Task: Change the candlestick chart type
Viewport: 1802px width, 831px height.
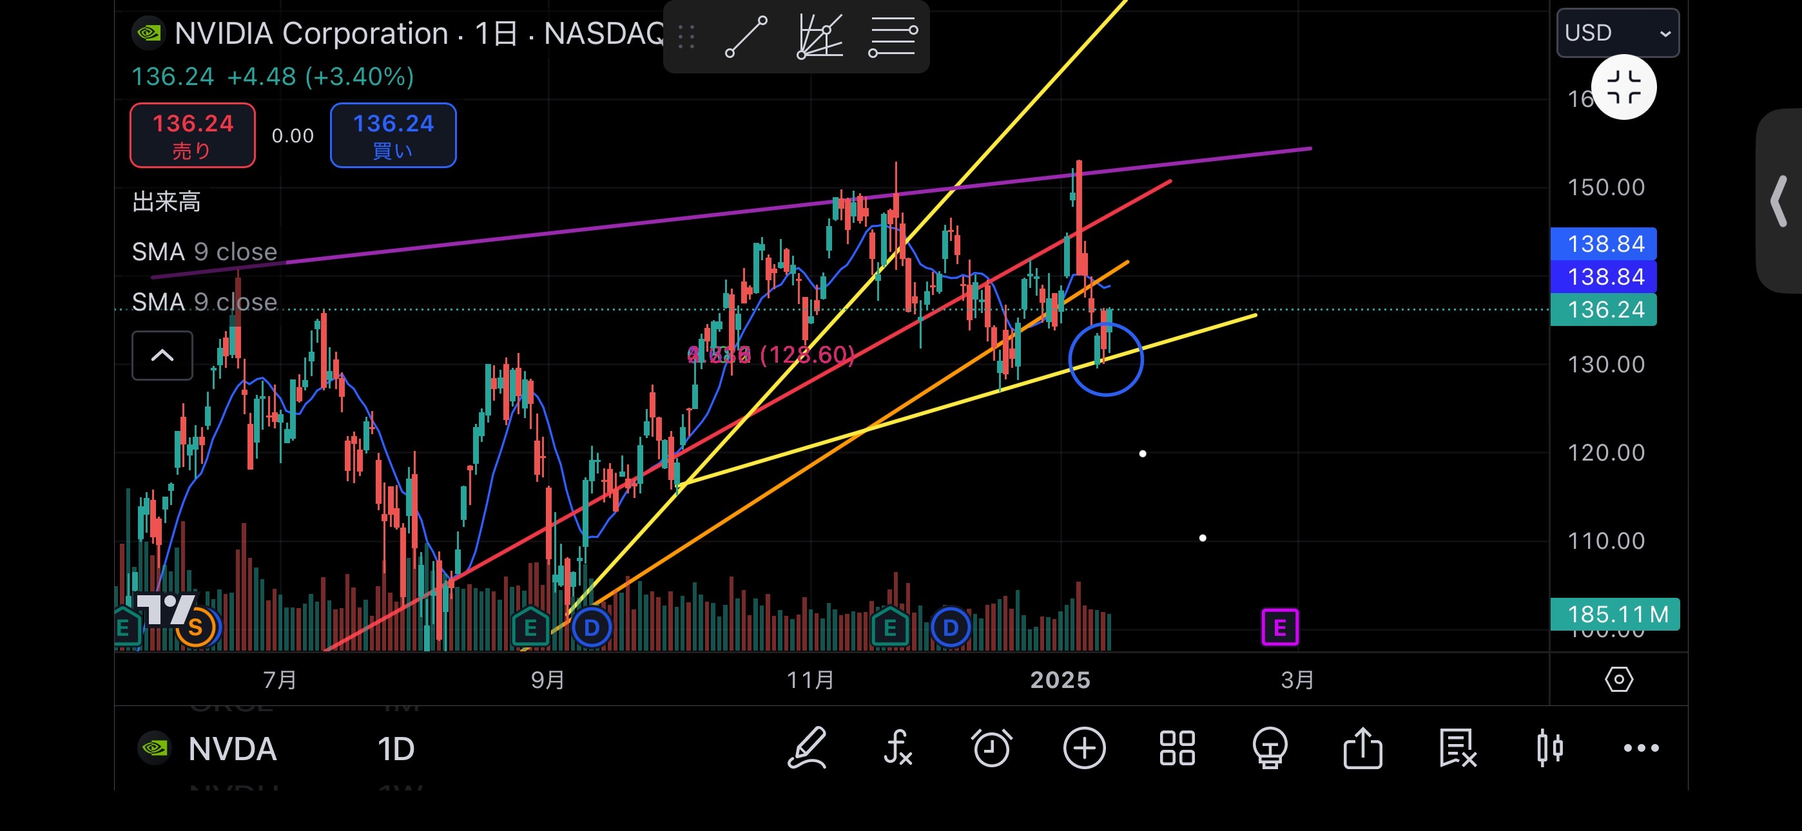Action: [1550, 749]
